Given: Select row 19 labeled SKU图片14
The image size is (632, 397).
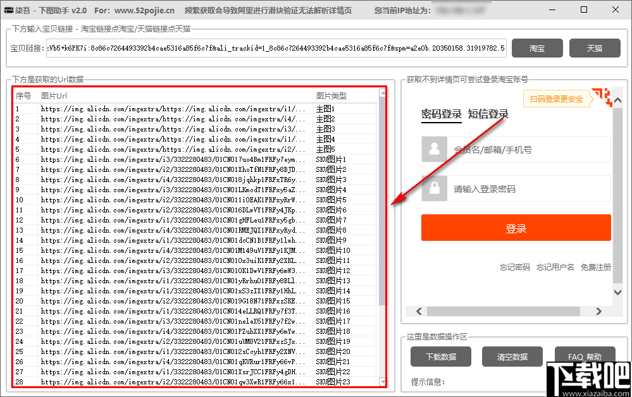Looking at the screenshot, I should coord(196,291).
